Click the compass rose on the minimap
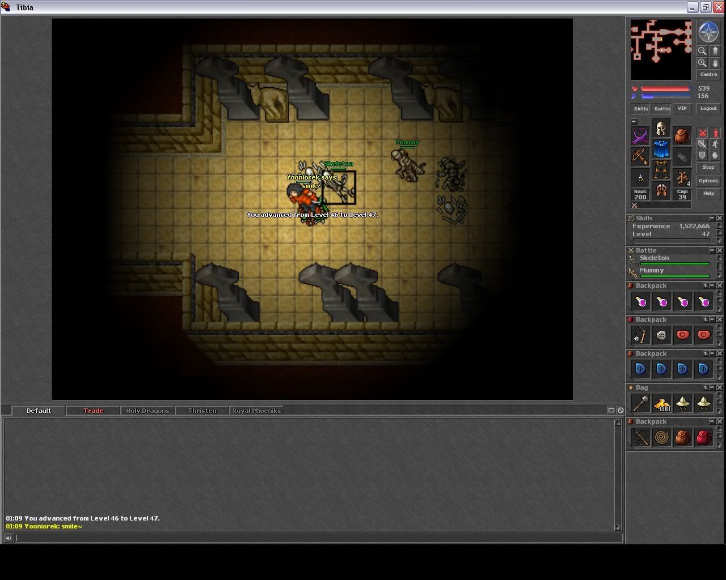The height and width of the screenshot is (580, 726). [x=708, y=32]
